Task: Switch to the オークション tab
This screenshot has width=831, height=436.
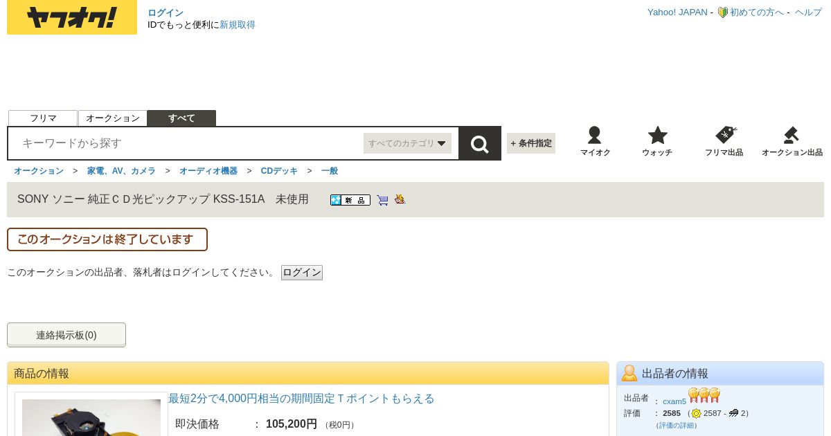Action: tap(113, 118)
